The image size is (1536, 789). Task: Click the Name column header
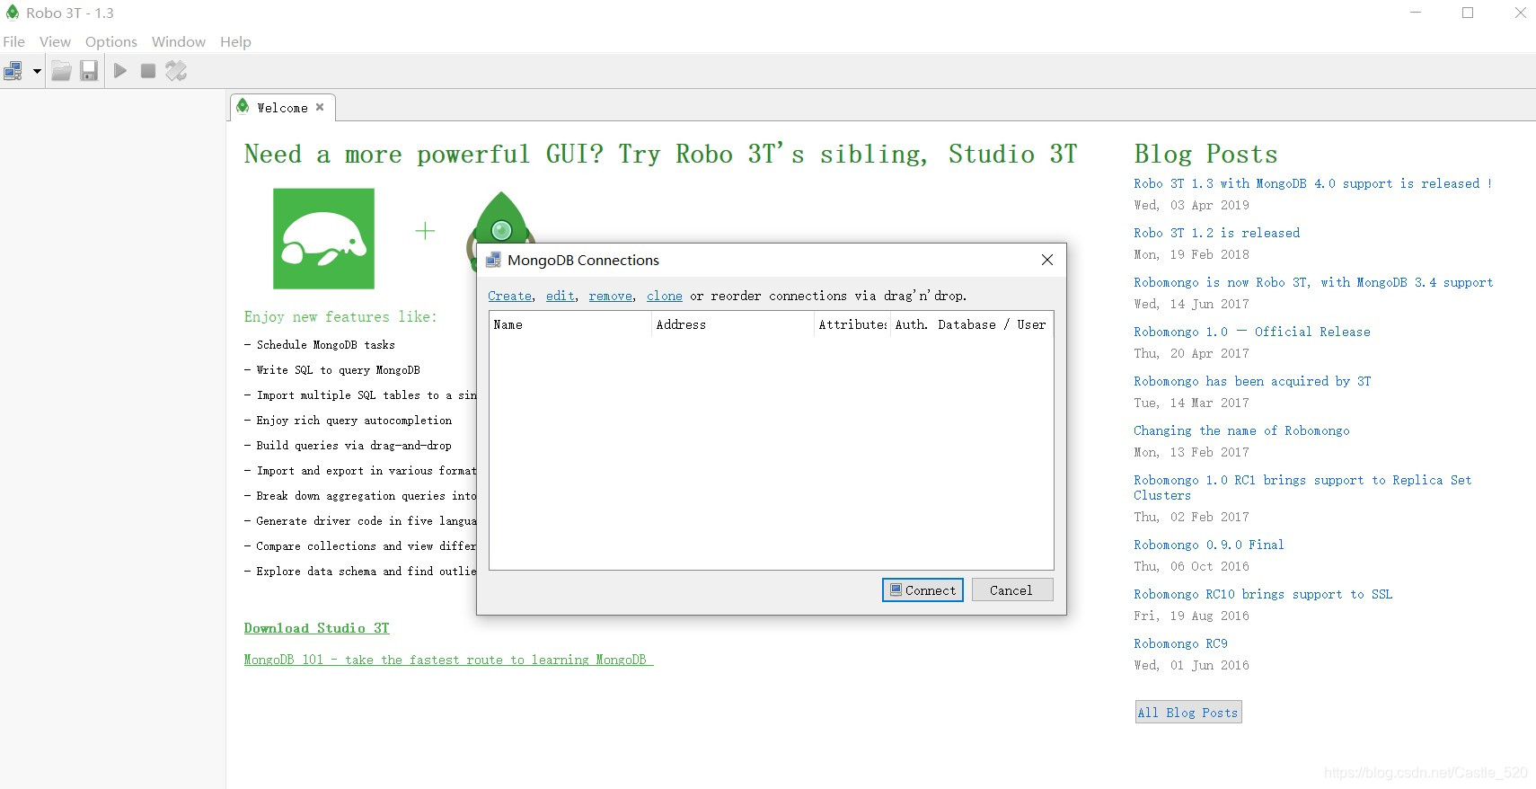pyautogui.click(x=570, y=324)
